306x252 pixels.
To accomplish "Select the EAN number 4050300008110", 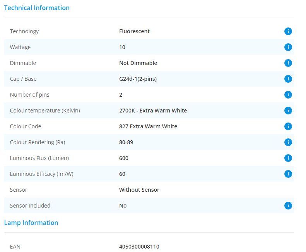I will [x=139, y=247].
